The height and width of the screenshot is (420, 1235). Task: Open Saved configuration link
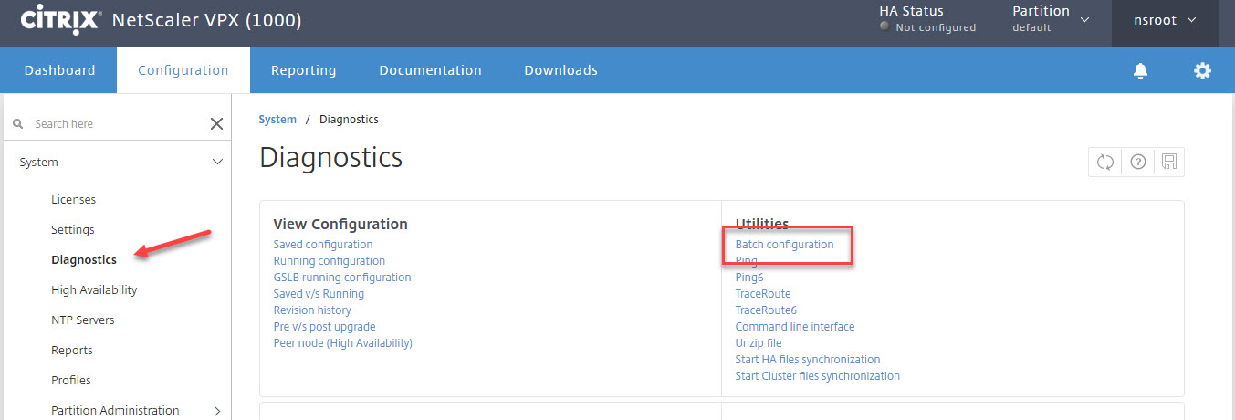coord(323,245)
